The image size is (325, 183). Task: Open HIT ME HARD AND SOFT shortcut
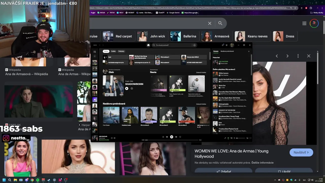click(194, 63)
